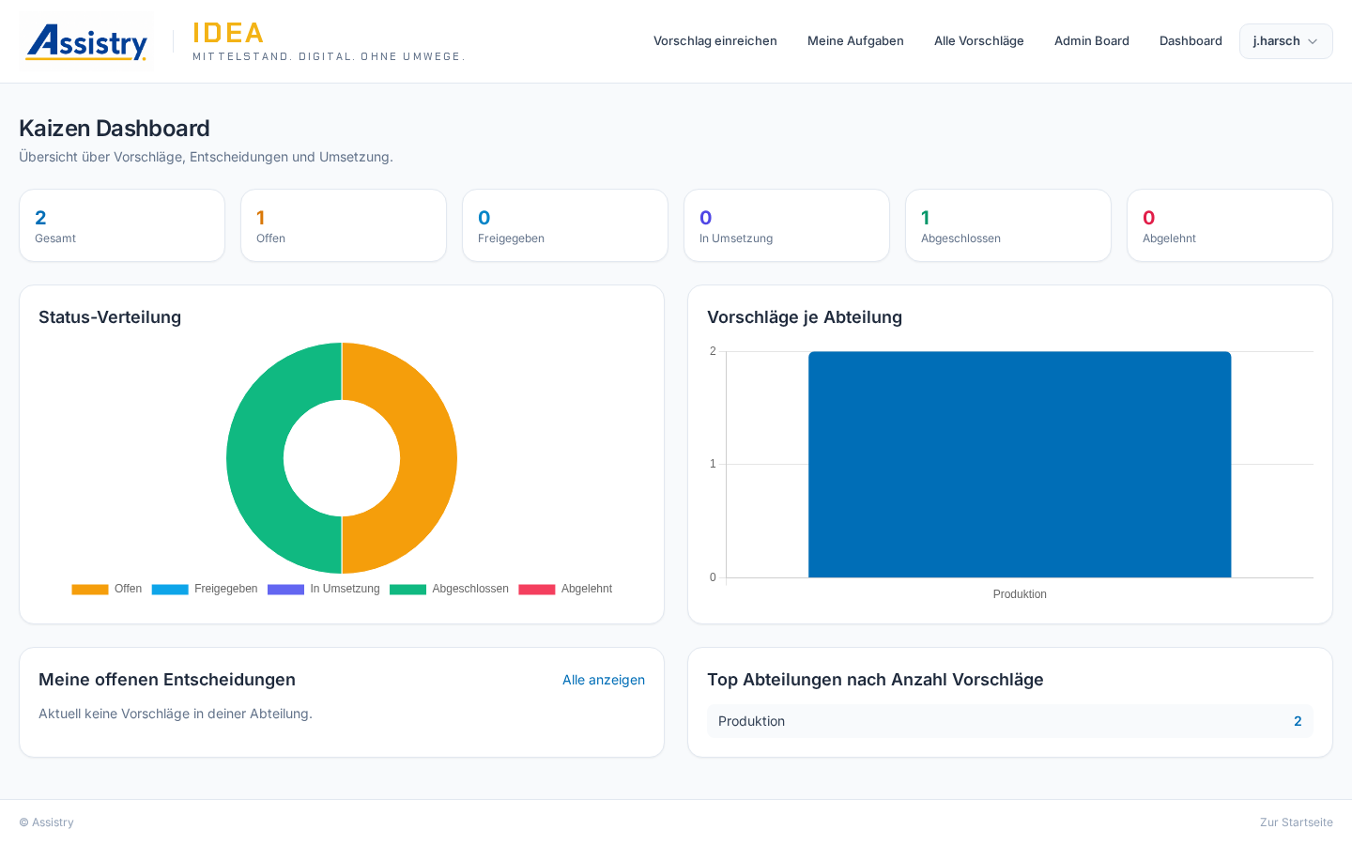The height and width of the screenshot is (845, 1352).
Task: Toggle the Freigegeben legend entry
Action: 205,589
